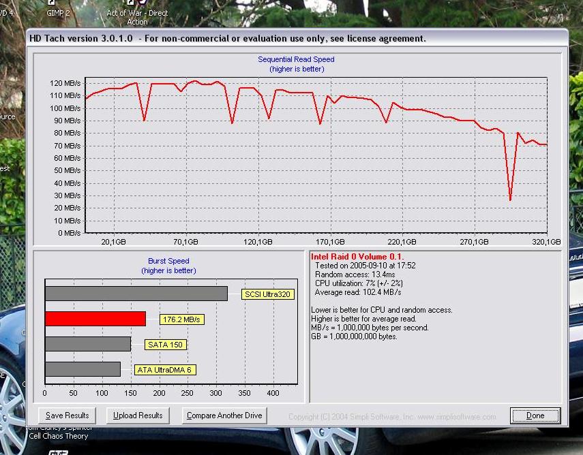Click the 60 MB/s axis label

point(68,158)
